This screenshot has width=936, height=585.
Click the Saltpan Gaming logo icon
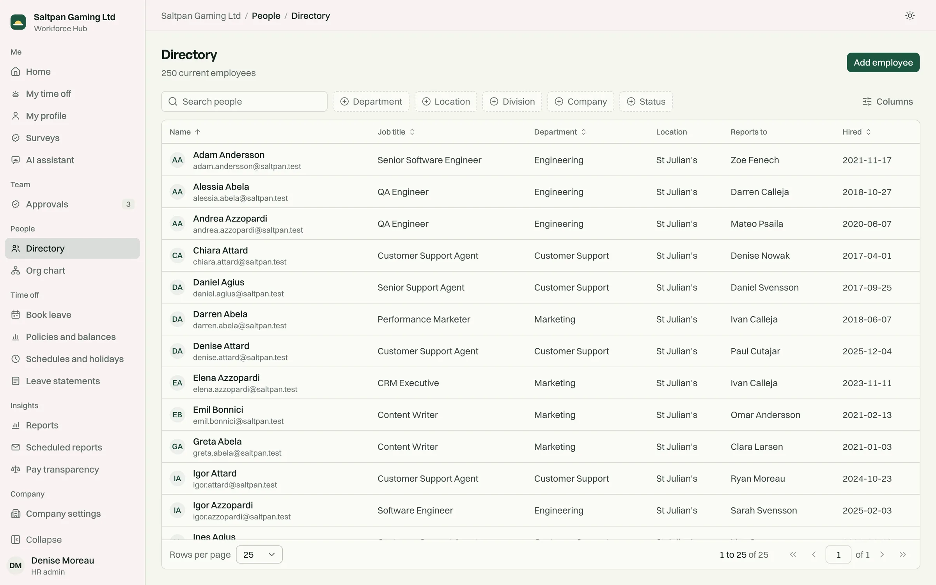point(18,22)
